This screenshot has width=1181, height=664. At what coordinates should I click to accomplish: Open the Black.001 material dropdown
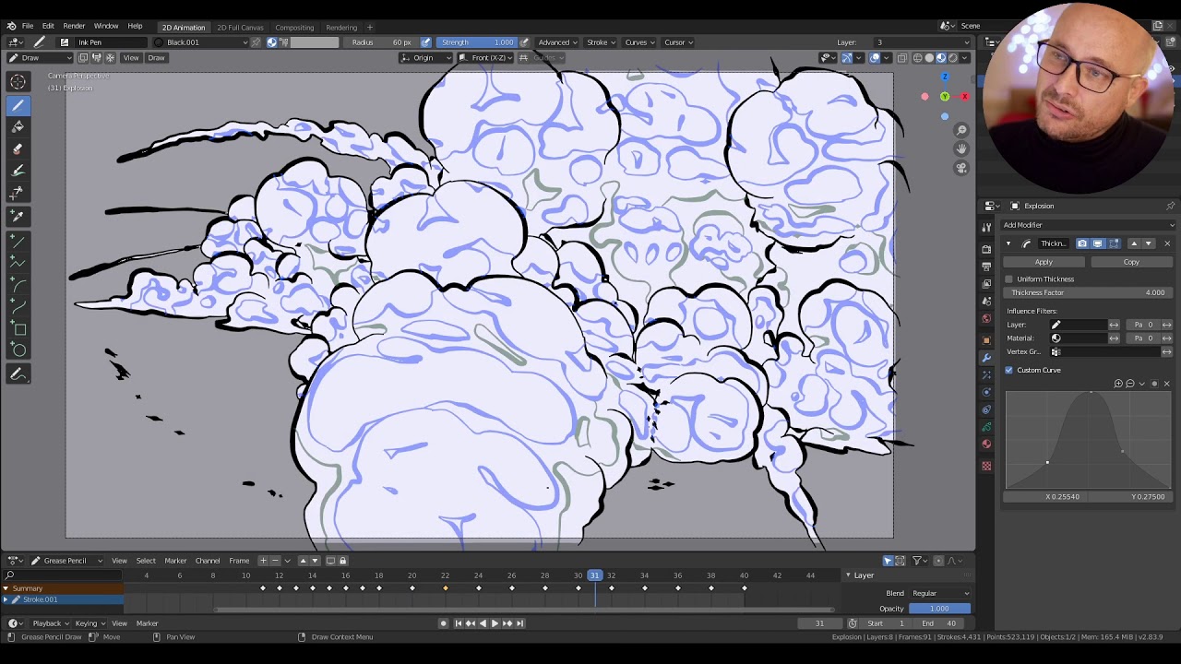201,42
